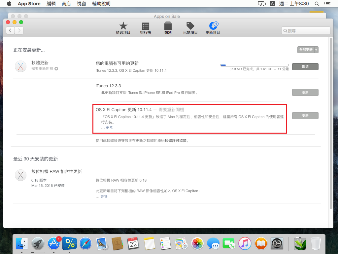This screenshot has height=254, width=338.
Task: Open the 更新項目 Updates tab
Action: tap(213, 28)
